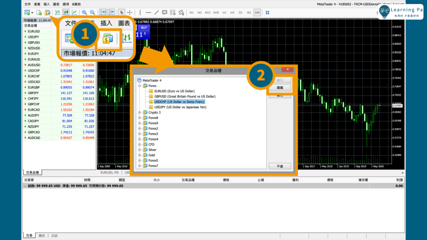
Task: Open the Symbols window toolbar icon
Action: (x=48, y=12)
